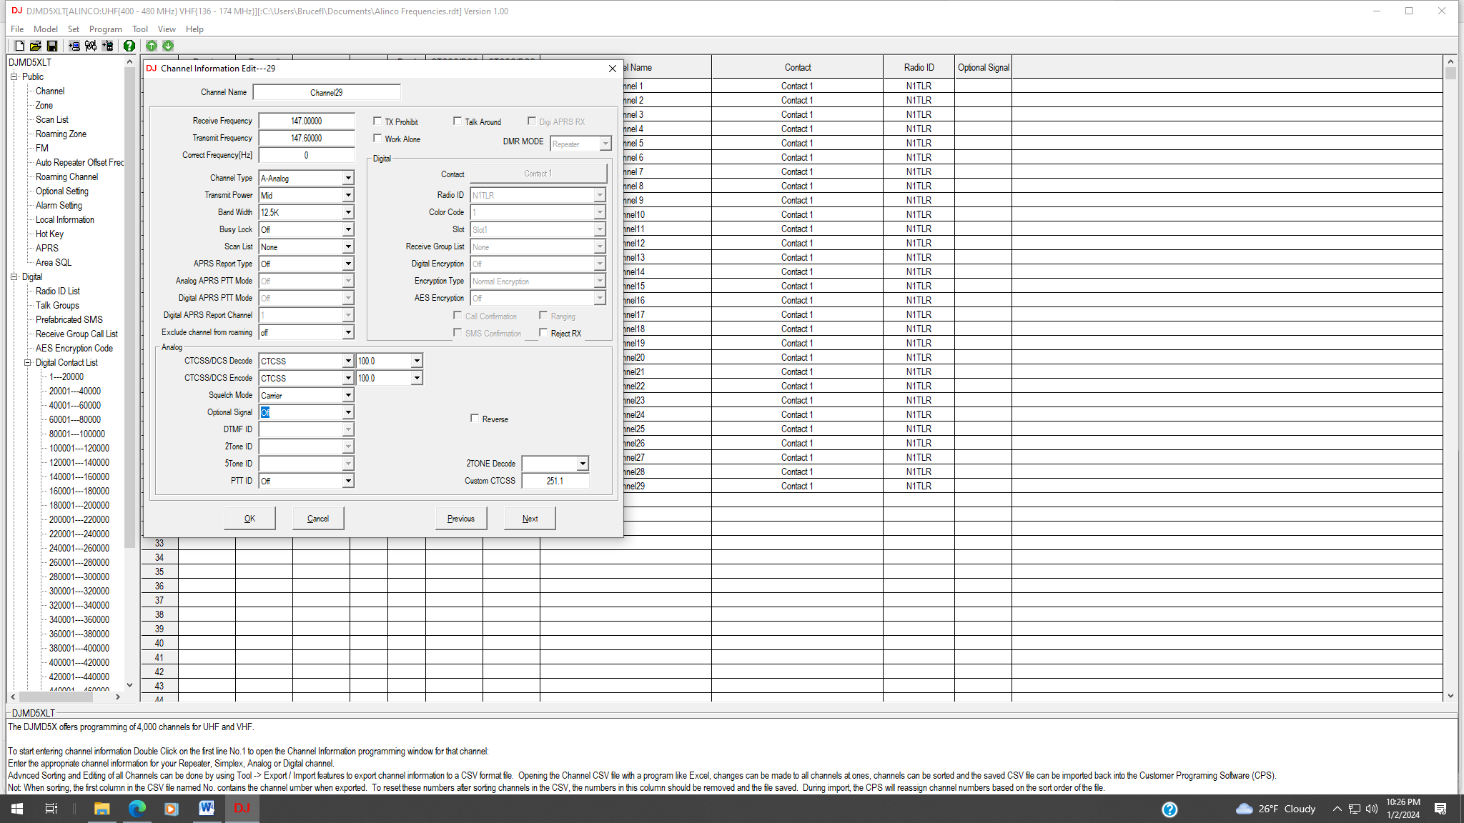Image resolution: width=1464 pixels, height=823 pixels.
Task: Click the New file toolbar icon
Action: (x=19, y=46)
